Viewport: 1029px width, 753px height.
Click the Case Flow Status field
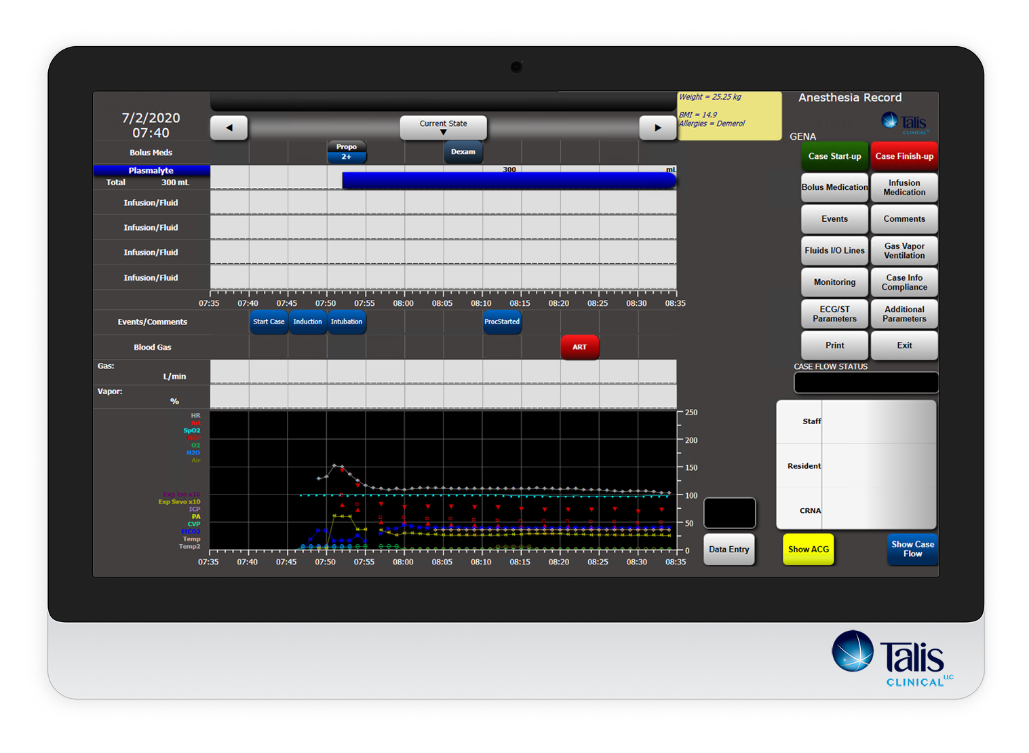tap(866, 383)
